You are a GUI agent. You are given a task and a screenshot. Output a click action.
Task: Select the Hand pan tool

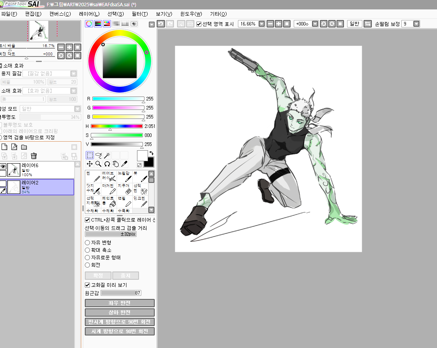[115, 164]
